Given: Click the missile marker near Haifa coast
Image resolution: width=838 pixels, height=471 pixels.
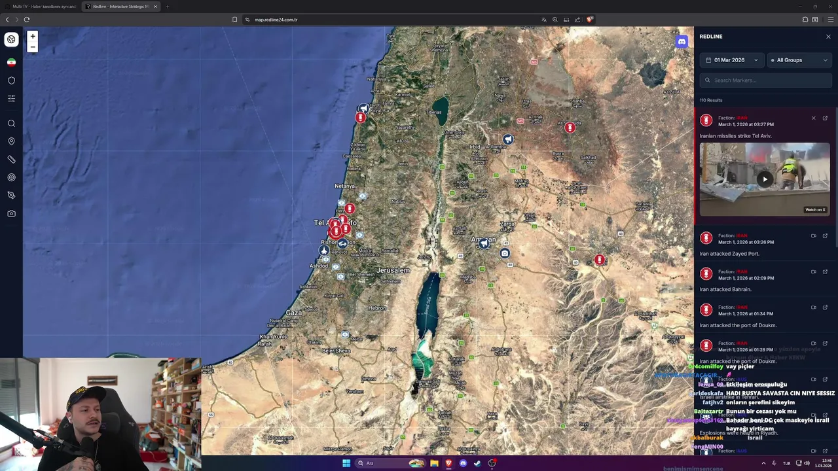Looking at the screenshot, I should pos(360,118).
